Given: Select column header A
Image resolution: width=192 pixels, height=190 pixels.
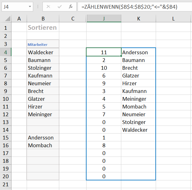Looking at the screenshot, I should pos(19,19).
